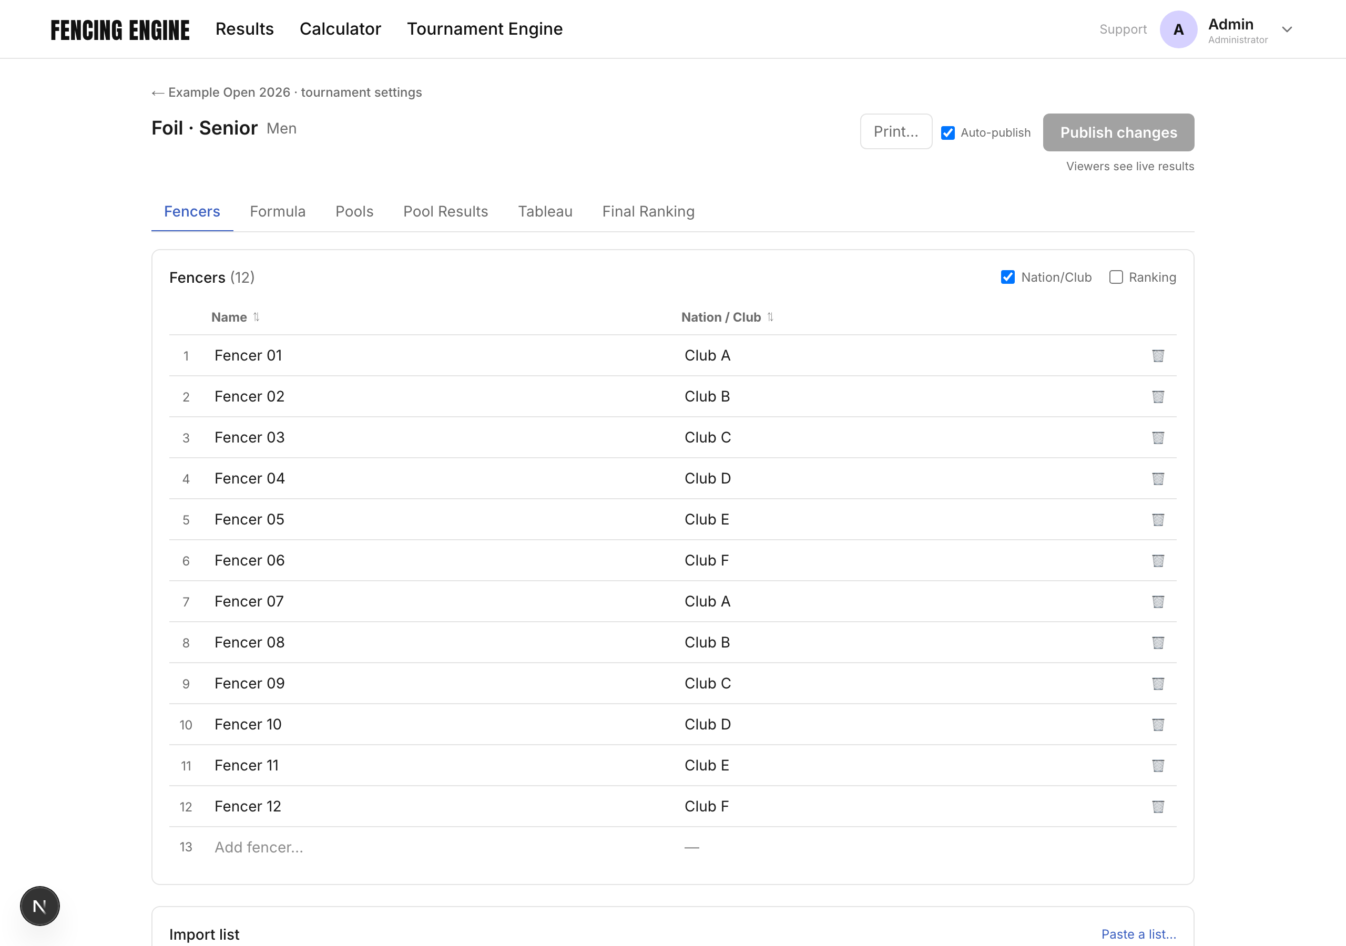This screenshot has width=1346, height=946.
Task: Delete Fencer 12 with trash icon
Action: (1158, 807)
